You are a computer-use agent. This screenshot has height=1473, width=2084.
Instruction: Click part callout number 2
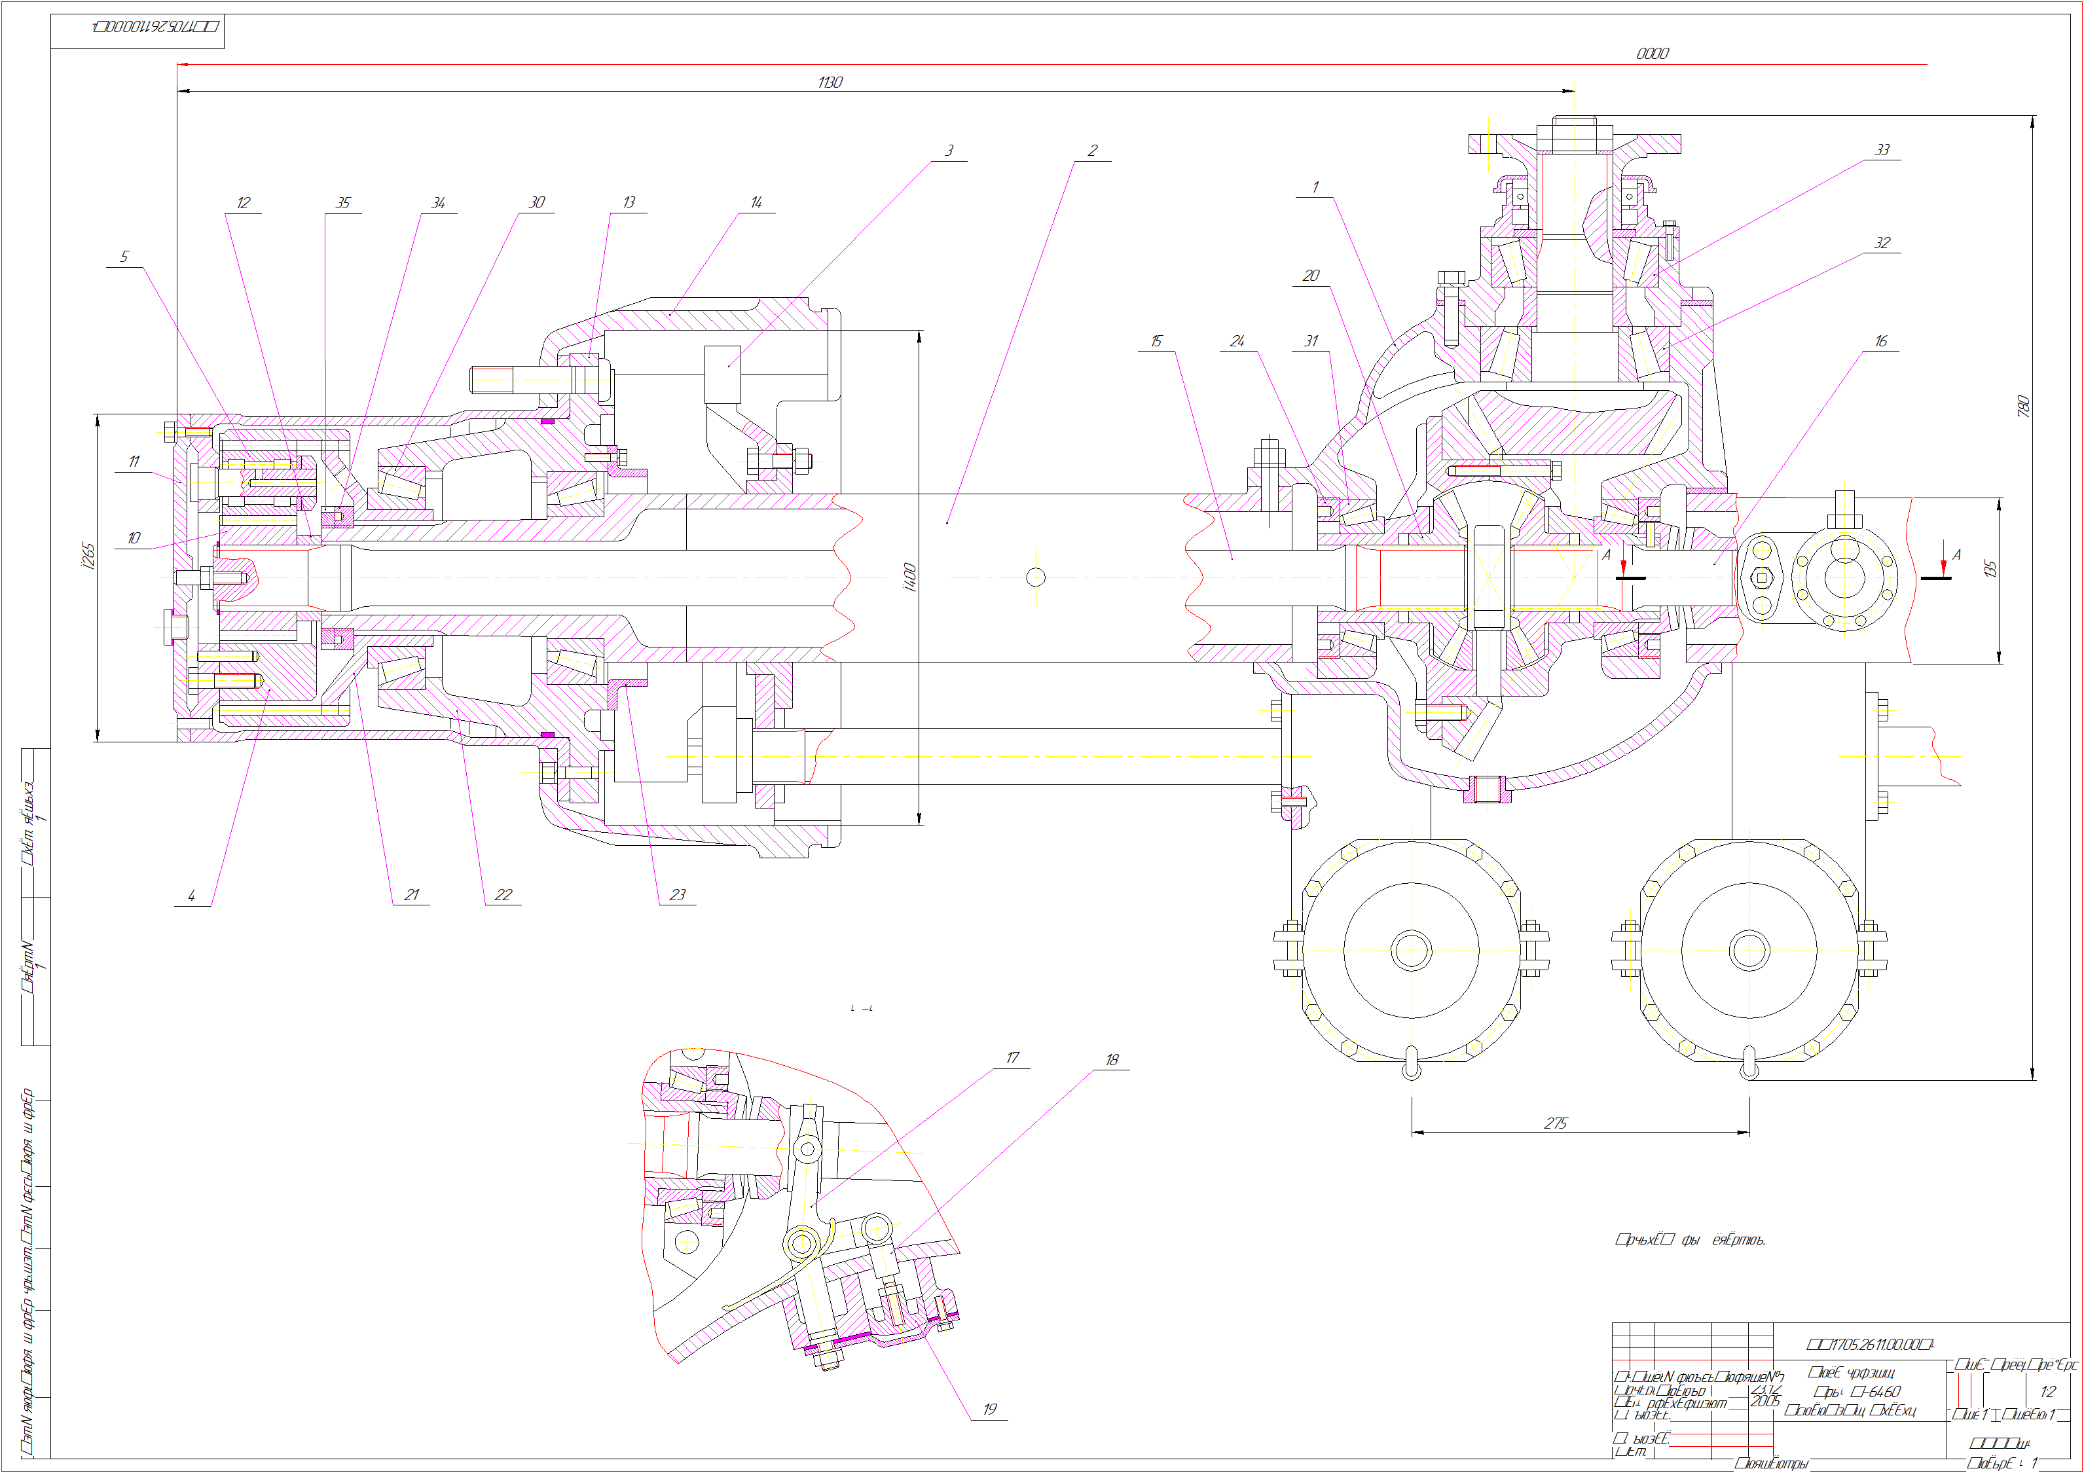point(1092,151)
